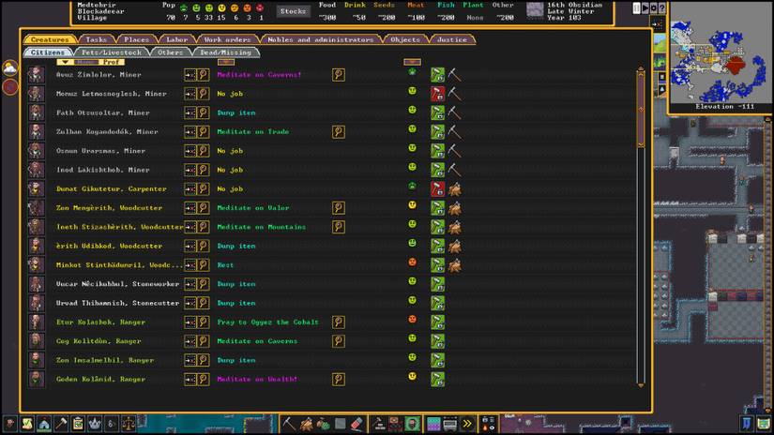Screen dimensions: 774x435
Task: Pause the game with the pause icon
Action: click(637, 8)
